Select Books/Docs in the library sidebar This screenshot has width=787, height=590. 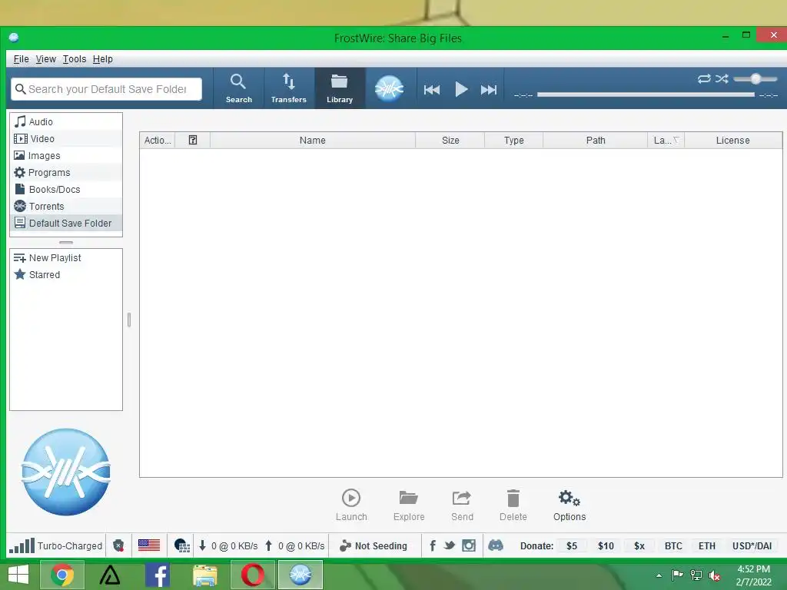click(x=66, y=190)
